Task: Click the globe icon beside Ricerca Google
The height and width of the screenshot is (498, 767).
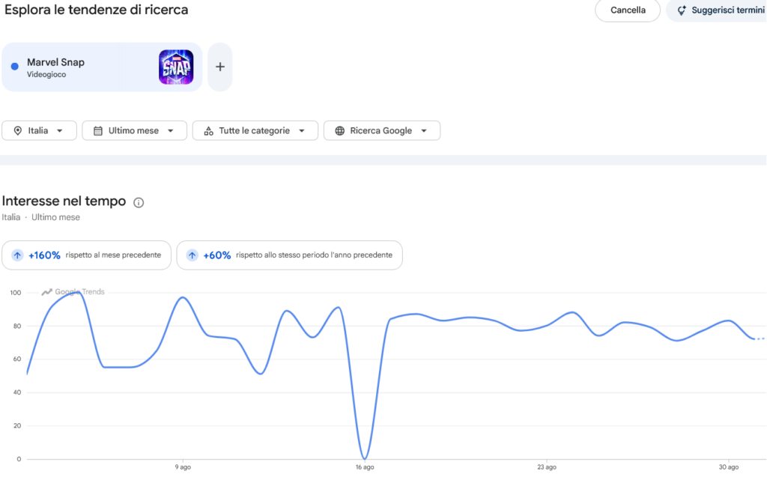Action: (339, 130)
